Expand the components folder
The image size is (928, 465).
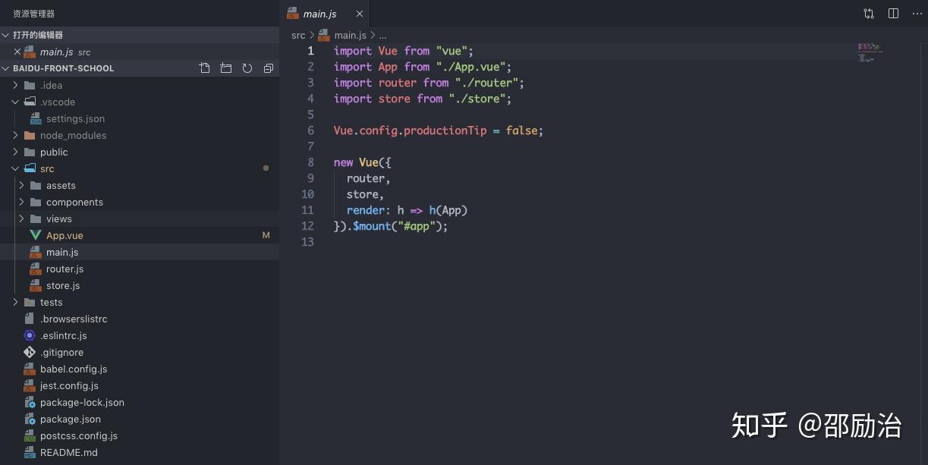[x=21, y=202]
